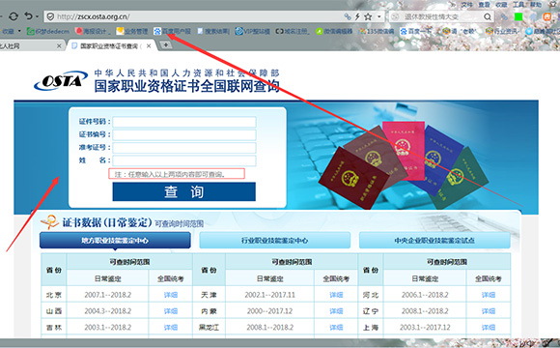This screenshot has width=560, height=348.
Task: Click the lightning speed-mode icon in address bar
Action: 357,16
